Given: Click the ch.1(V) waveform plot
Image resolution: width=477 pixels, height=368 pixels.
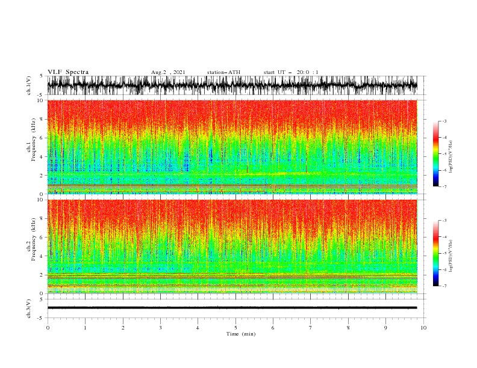Looking at the screenshot, I should [232, 85].
